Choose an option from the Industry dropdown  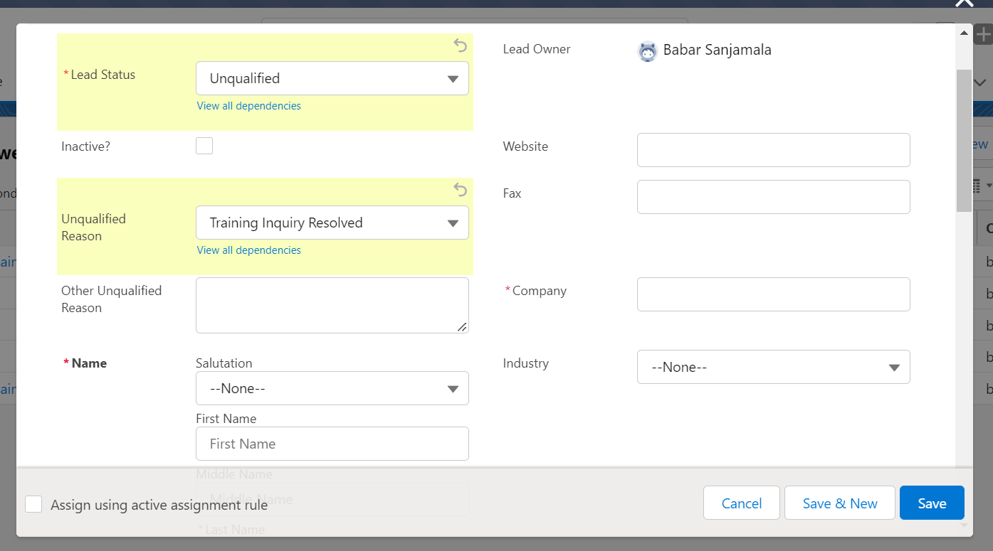click(773, 367)
